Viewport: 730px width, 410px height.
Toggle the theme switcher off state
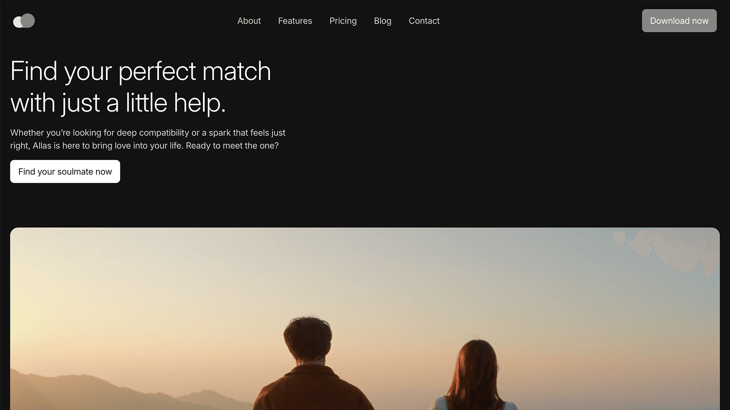[x=24, y=20]
